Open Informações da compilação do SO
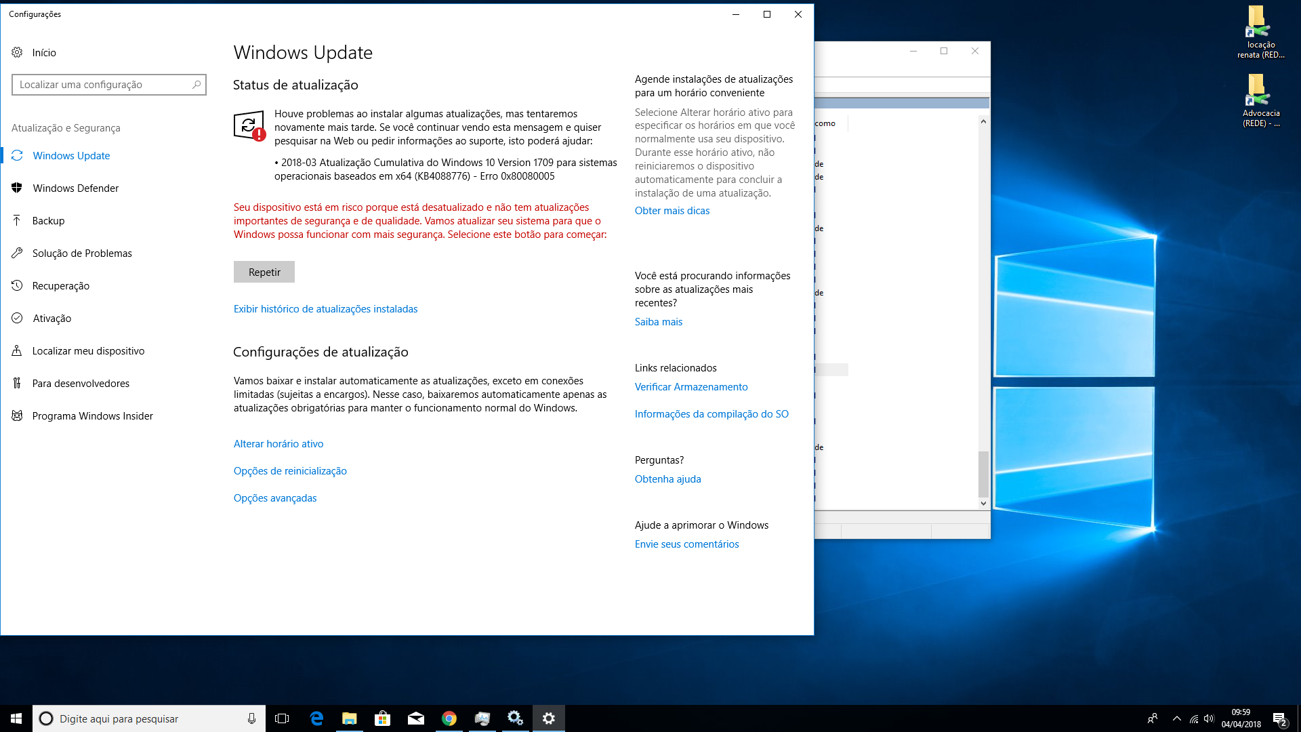Screen dimensions: 1301x732 [711, 414]
